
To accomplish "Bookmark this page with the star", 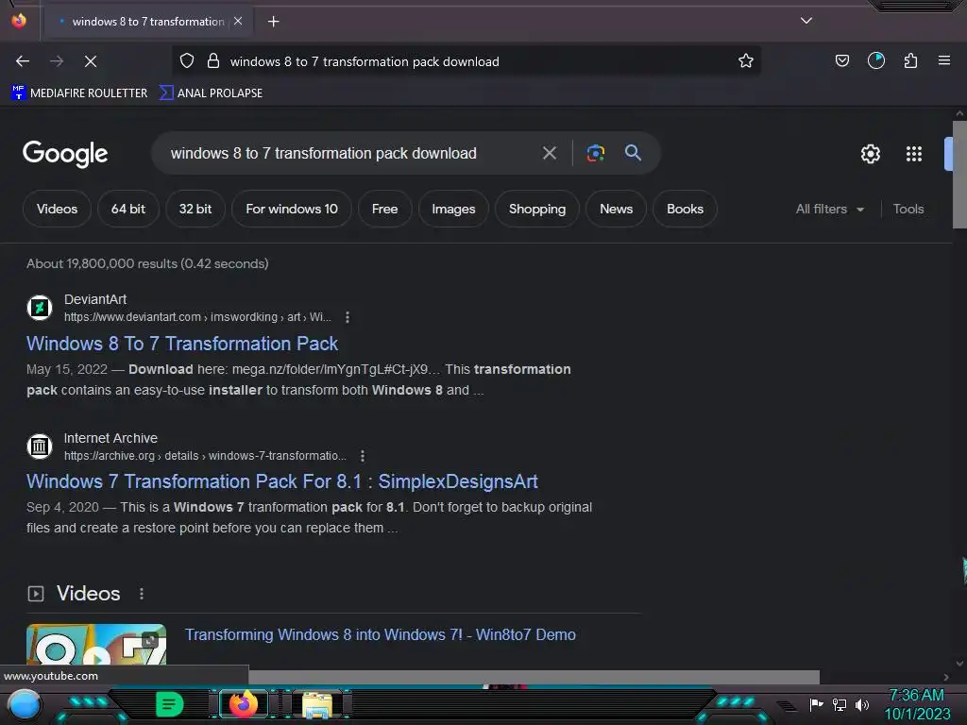I will point(746,61).
